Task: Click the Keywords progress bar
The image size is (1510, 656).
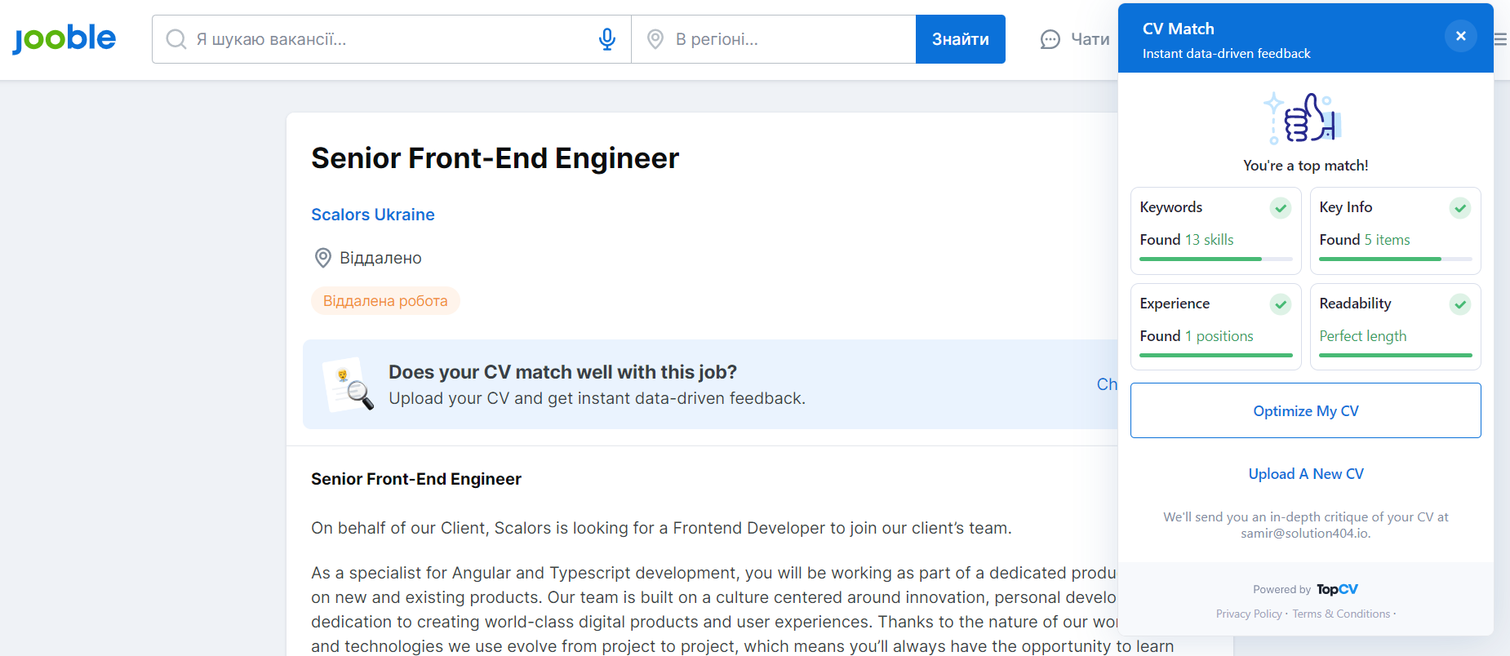Action: 1216,259
